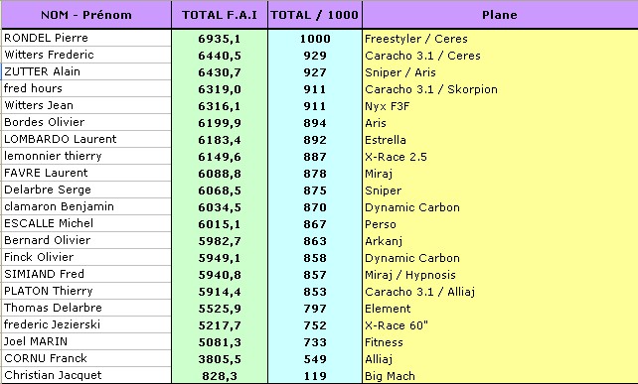The image size is (638, 384).
Task: Select the Nyx F3F plane cell
Action: click(x=500, y=105)
